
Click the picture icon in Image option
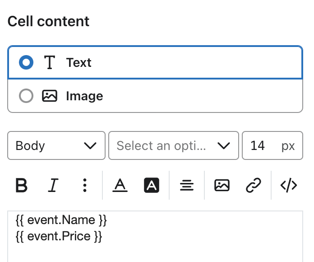(50, 96)
